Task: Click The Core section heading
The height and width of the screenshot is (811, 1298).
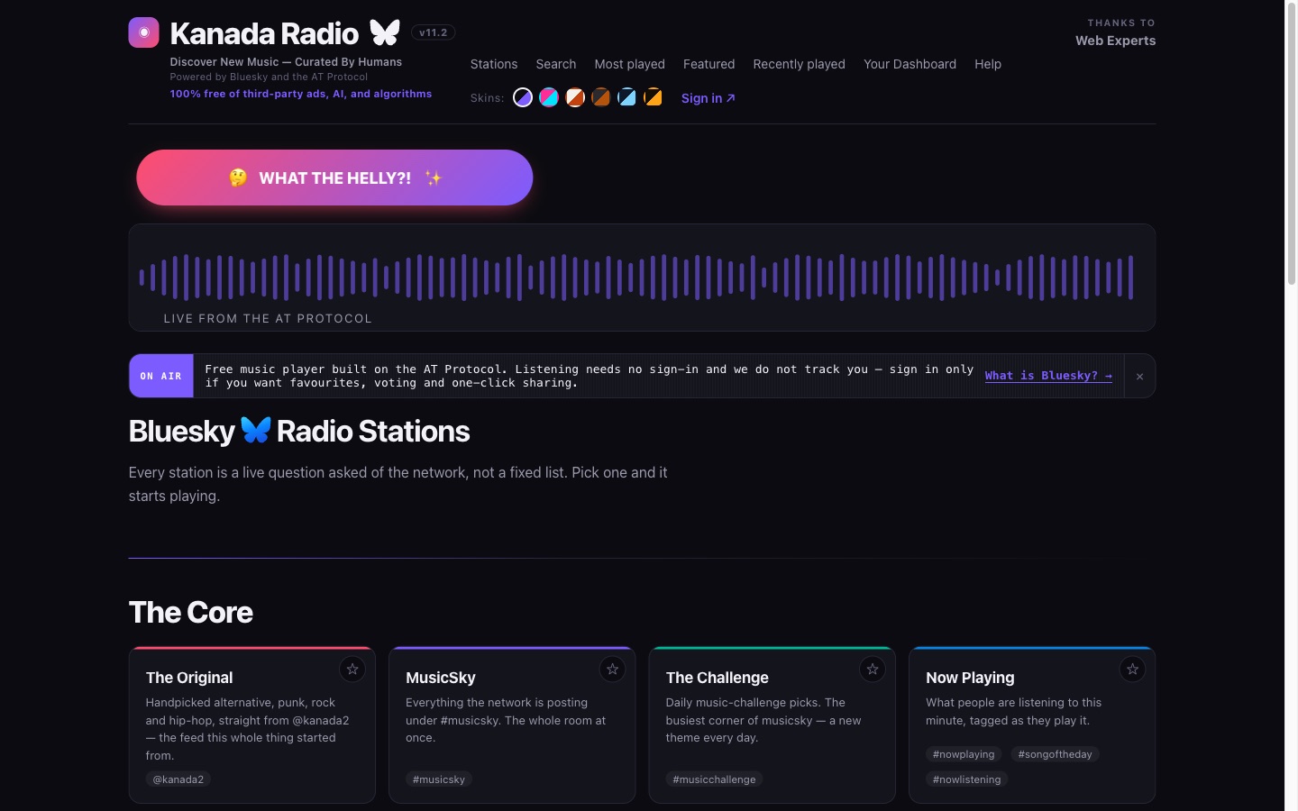Action: 191,613
